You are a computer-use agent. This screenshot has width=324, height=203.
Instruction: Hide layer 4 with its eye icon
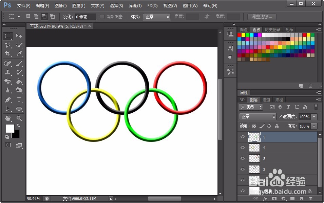[x=243, y=148]
